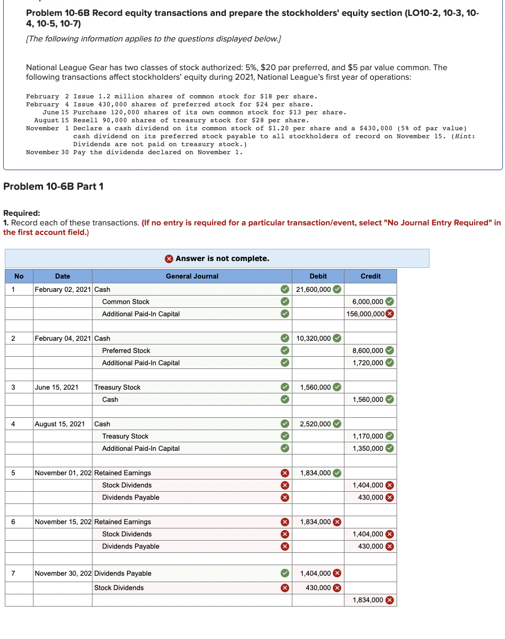Viewport: 505px width, 639px height.
Task: Click the green check next to November 30 Dividends Payable
Action: point(284,573)
